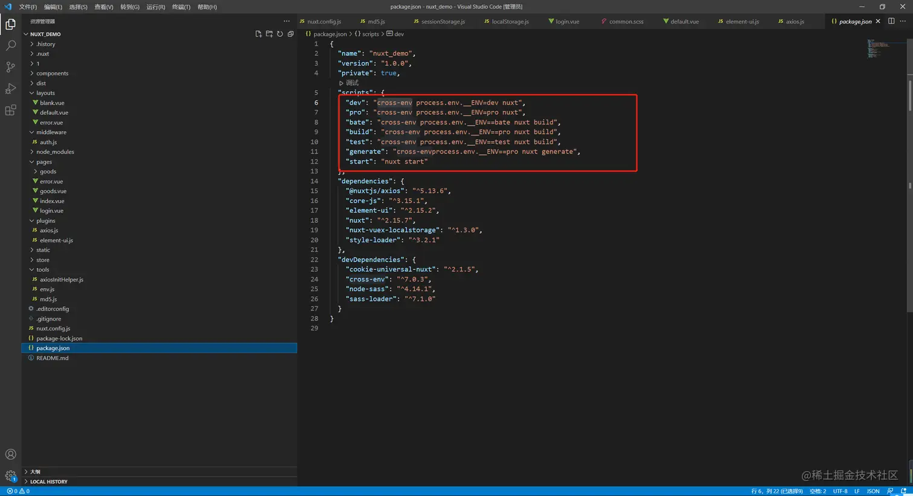Change language mode via JSON status item
Image resolution: width=913 pixels, height=496 pixels.
873,491
